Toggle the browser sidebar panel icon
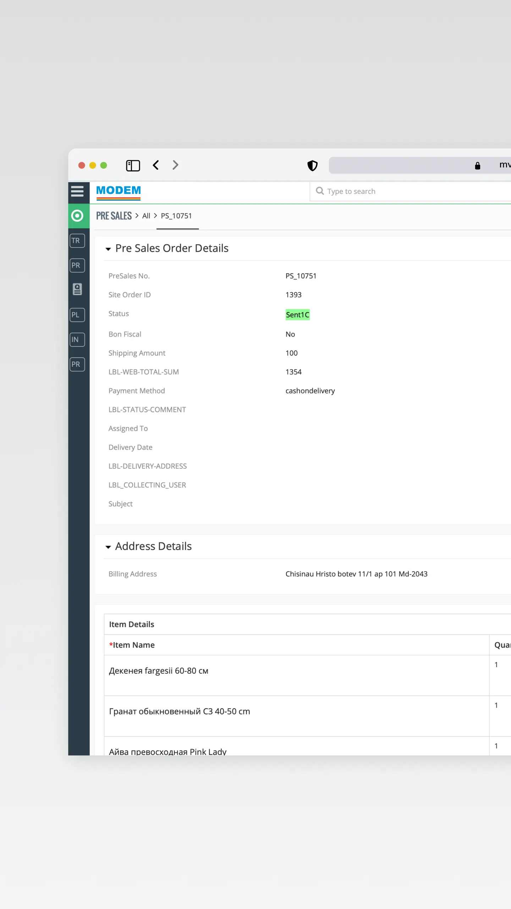This screenshot has height=909, width=511. tap(133, 165)
